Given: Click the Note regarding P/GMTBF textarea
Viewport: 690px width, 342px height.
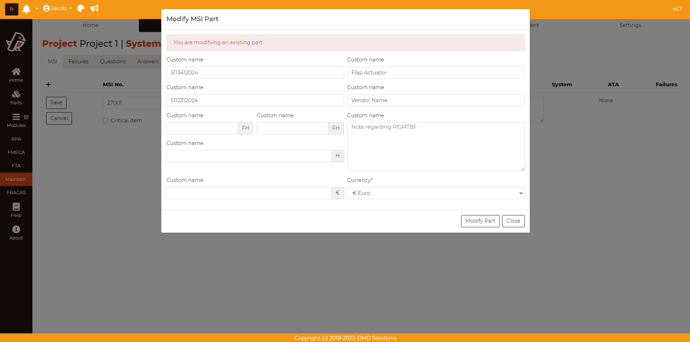Looking at the screenshot, I should [x=436, y=146].
